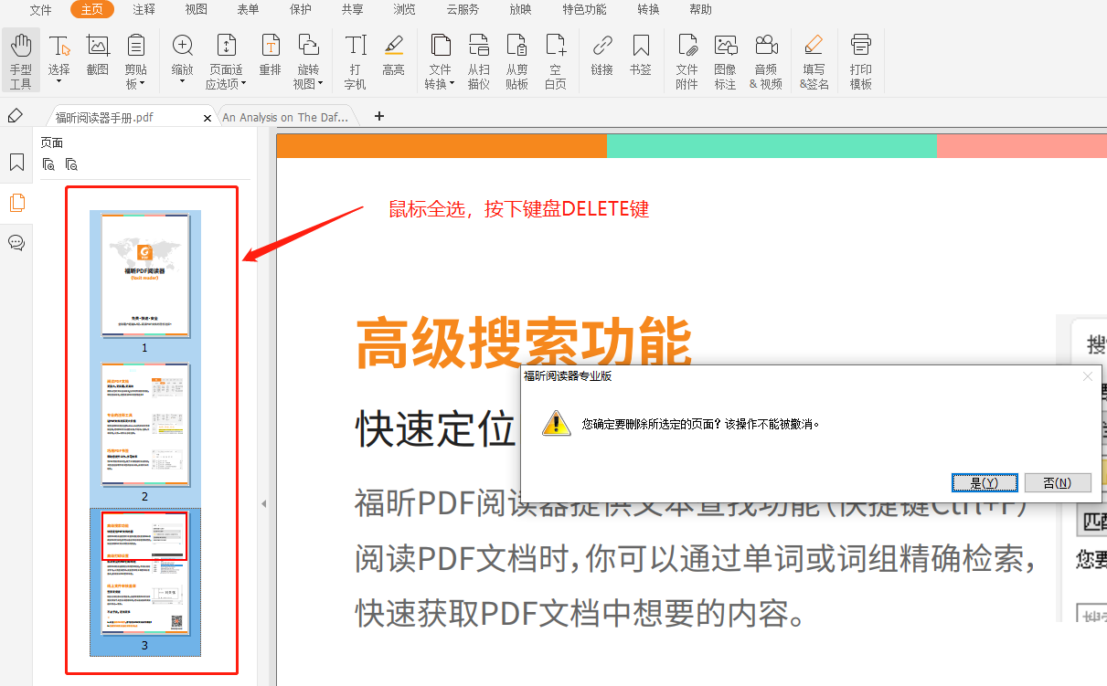Open the Cloud Services (云服务) tab
Screen dimensions: 1107x686
click(463, 10)
